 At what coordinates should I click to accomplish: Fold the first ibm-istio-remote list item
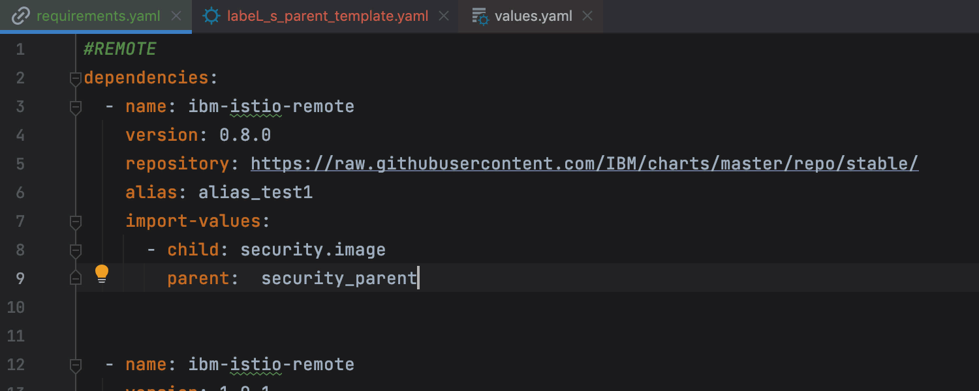tap(76, 107)
